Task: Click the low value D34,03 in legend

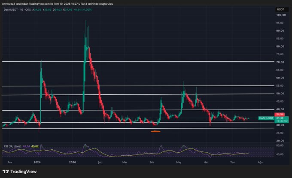Action: click(57, 10)
